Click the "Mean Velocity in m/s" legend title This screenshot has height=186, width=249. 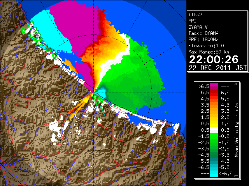(237, 130)
